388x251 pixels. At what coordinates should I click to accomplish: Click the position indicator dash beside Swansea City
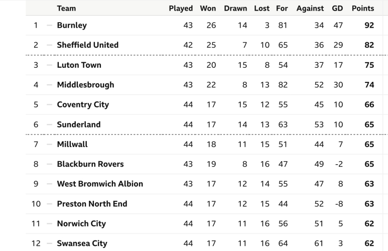point(49,243)
